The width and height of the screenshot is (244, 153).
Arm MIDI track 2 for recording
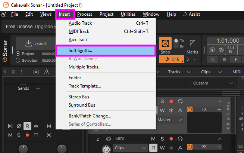(171, 139)
